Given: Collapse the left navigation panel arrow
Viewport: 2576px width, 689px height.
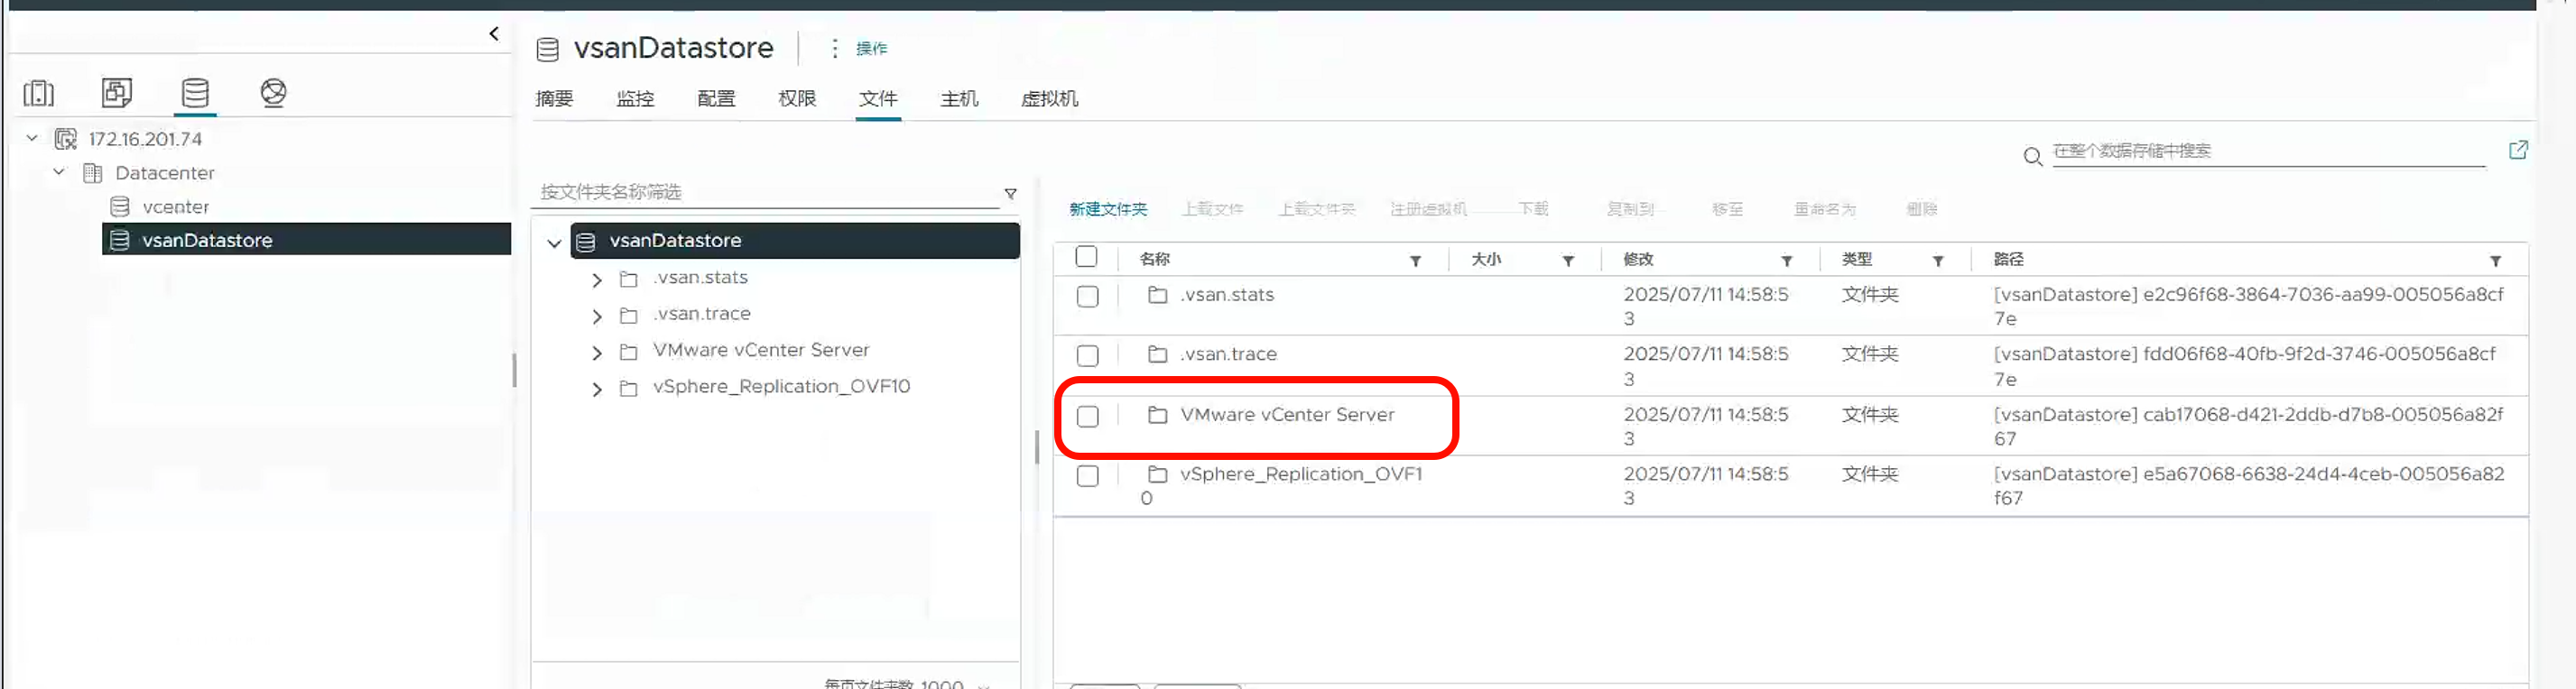Looking at the screenshot, I should pos(494,34).
